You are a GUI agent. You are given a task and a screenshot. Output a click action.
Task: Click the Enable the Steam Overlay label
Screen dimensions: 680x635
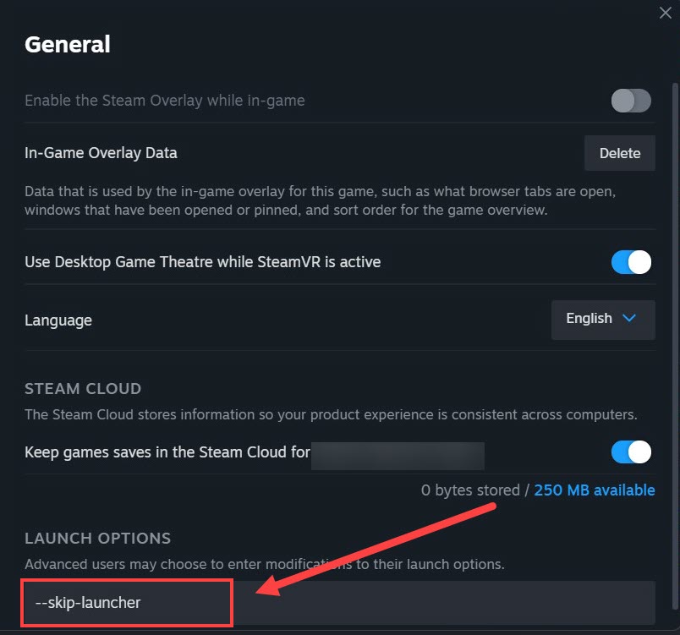pos(164,101)
